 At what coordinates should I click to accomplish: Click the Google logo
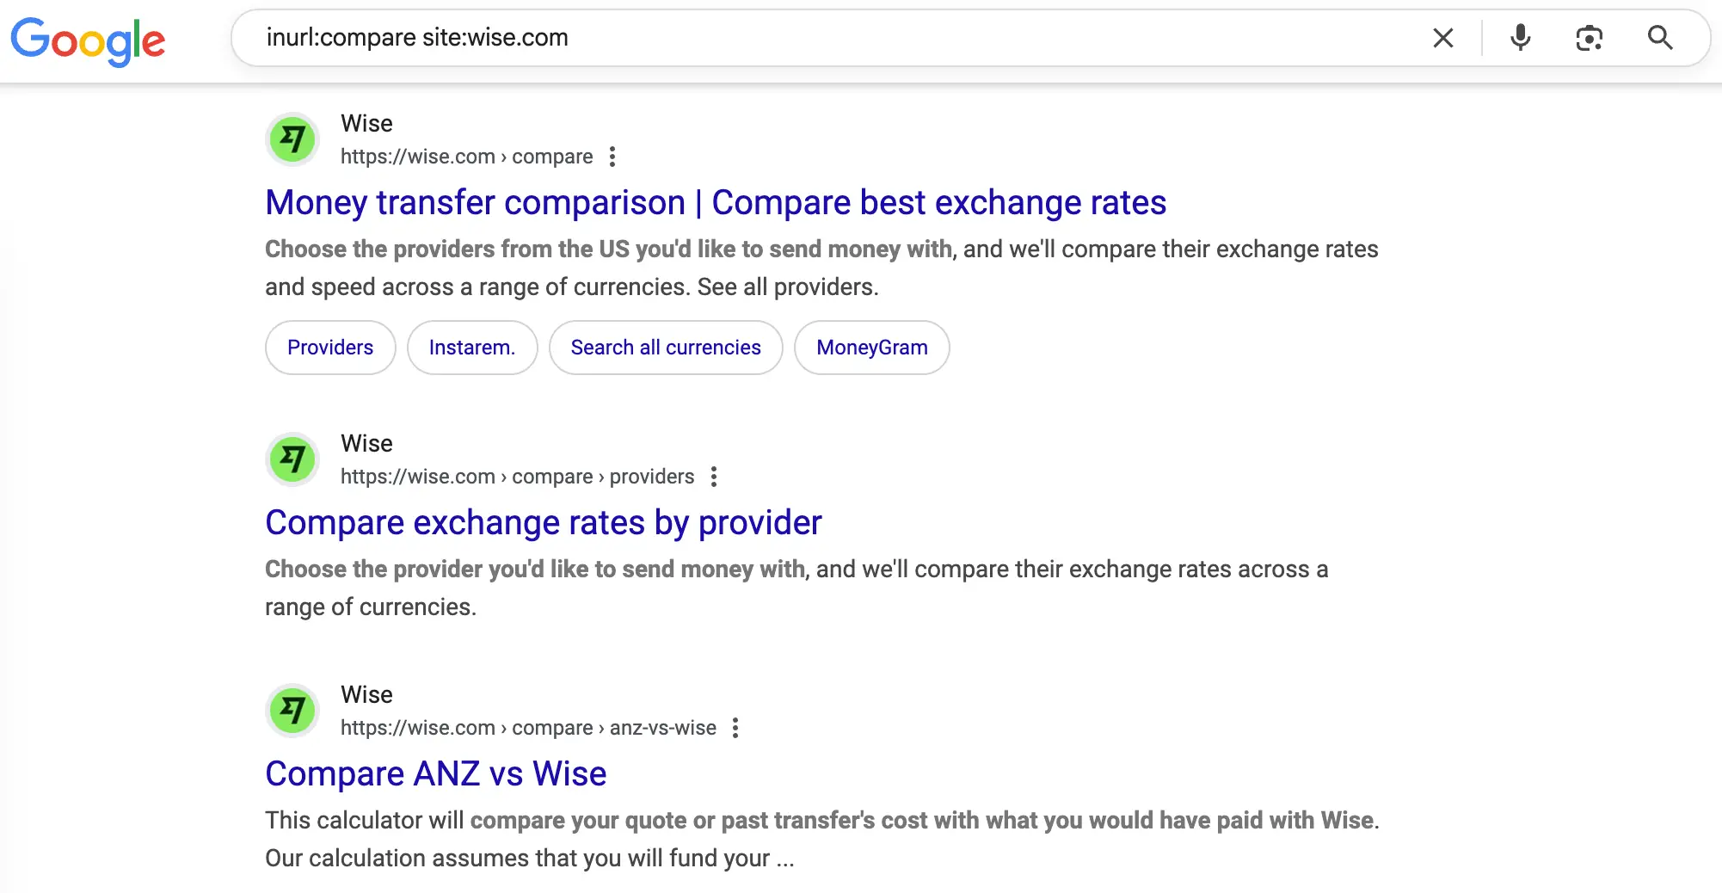coord(88,40)
